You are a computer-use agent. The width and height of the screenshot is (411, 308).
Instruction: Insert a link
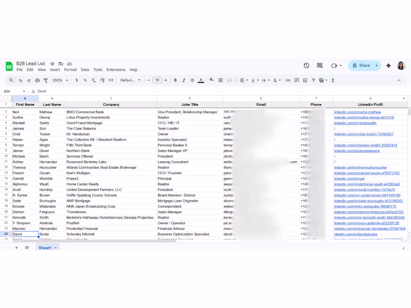[x=288, y=80]
